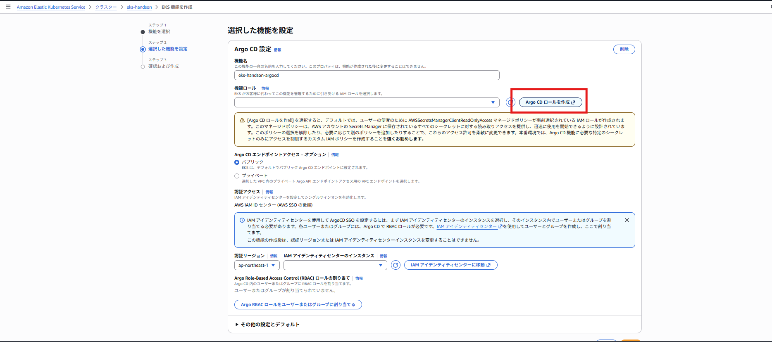Screen dimensions: 772x342
Task: Click the EKS 機能を作成 breadcrumb text
Action: click(x=177, y=7)
